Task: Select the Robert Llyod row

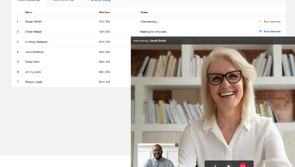Action: [34, 82]
